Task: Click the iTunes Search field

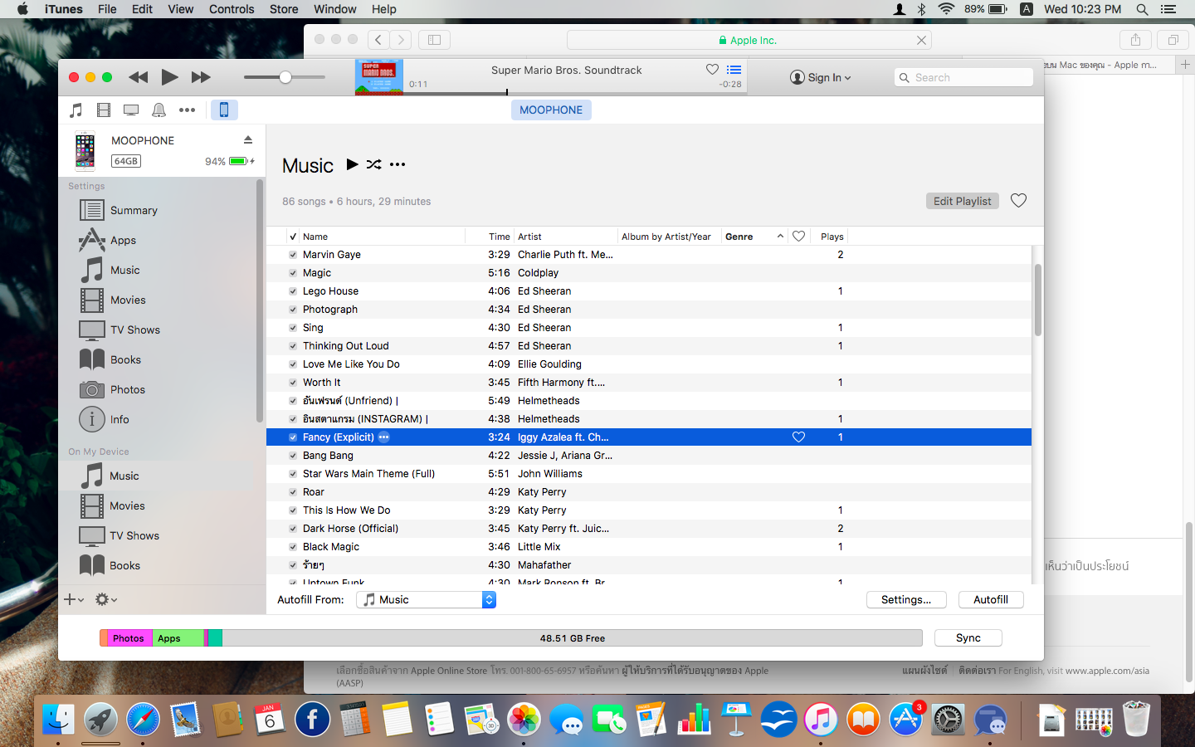Action: [963, 77]
